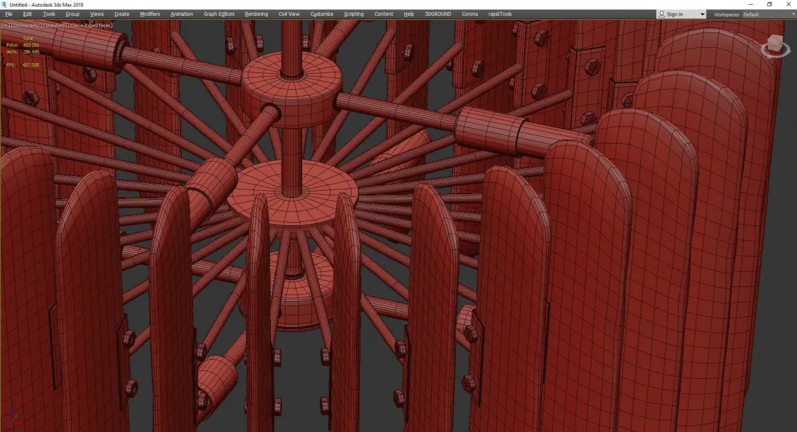Open the Views menu

(x=97, y=14)
